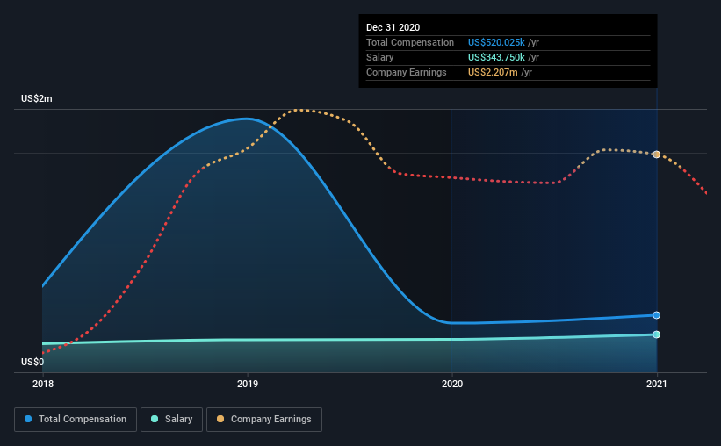Click the teal Salary marker at 2021
This screenshot has height=446, width=721.
coord(656,334)
